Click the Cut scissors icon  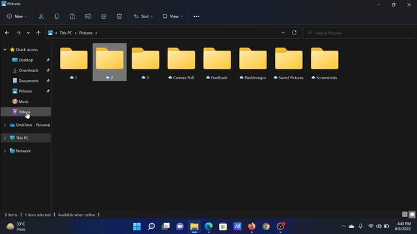(41, 16)
